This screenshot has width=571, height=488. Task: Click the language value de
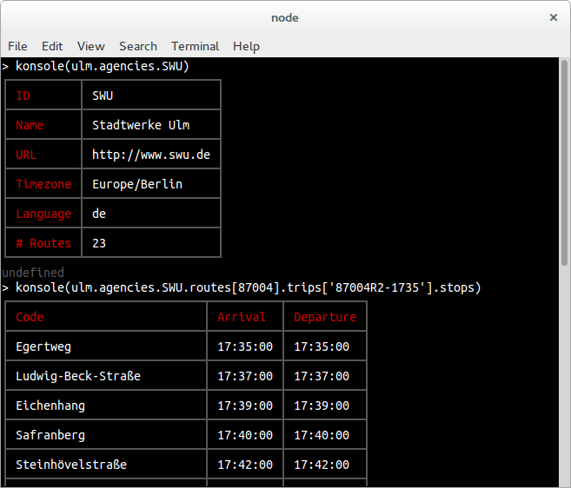coord(99,214)
